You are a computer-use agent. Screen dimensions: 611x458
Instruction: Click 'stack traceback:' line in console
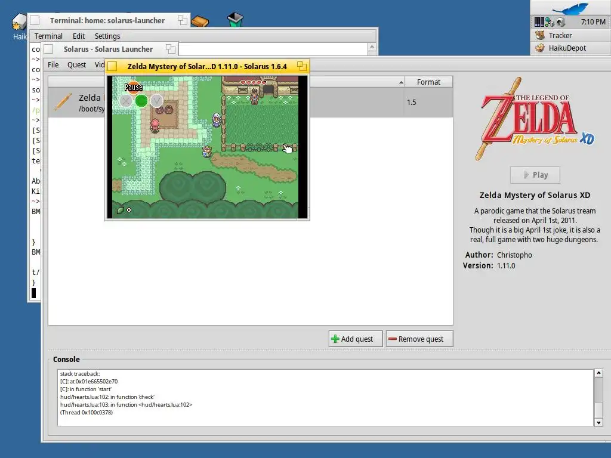[80, 374]
